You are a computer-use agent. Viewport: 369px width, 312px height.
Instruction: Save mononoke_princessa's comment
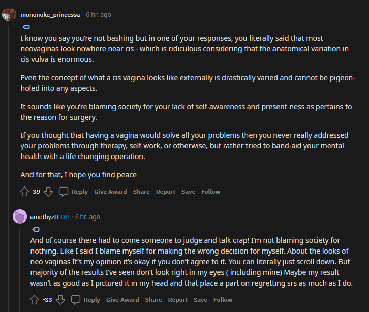tap(188, 192)
